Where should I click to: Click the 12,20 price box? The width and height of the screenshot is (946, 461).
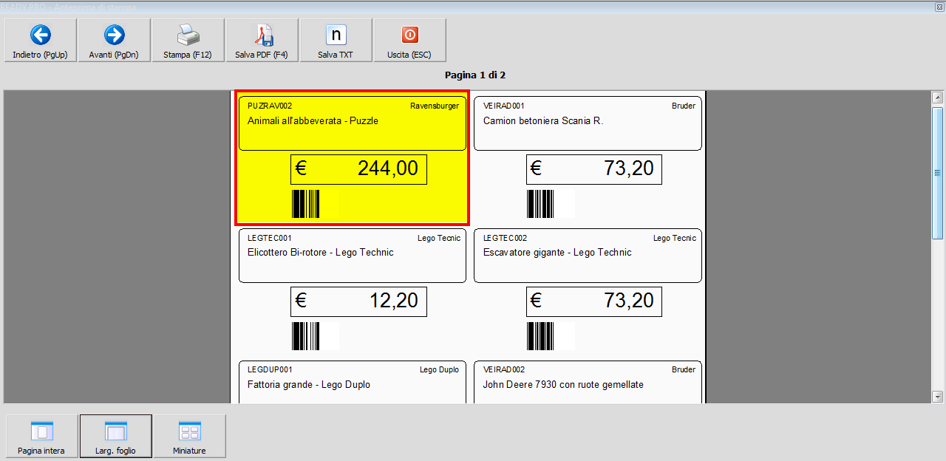point(358,301)
